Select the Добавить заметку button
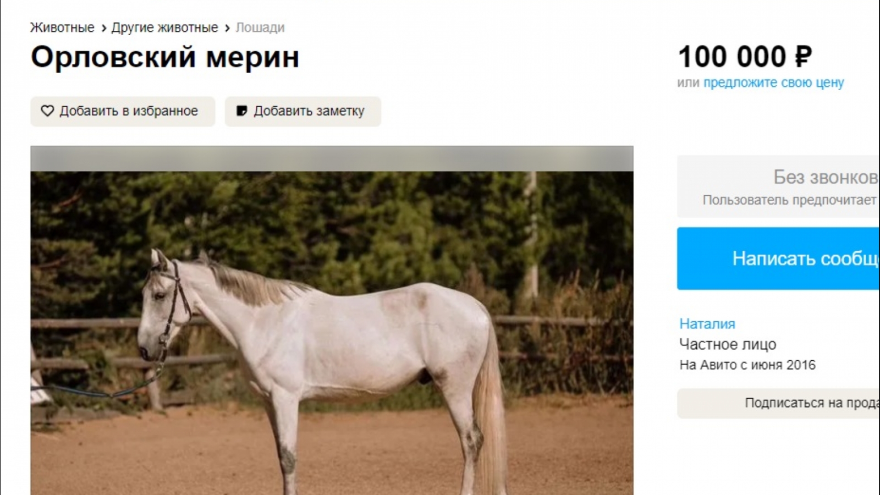 click(302, 112)
